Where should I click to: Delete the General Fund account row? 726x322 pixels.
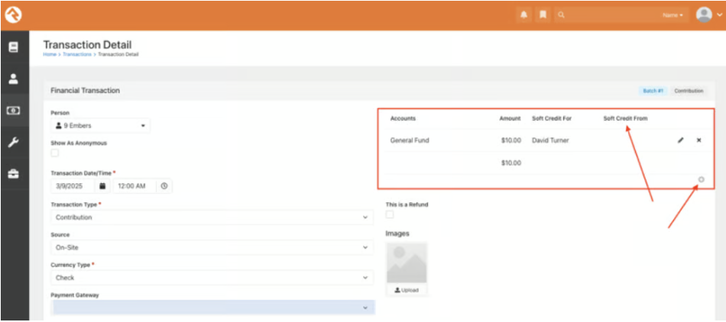pyautogui.click(x=698, y=140)
